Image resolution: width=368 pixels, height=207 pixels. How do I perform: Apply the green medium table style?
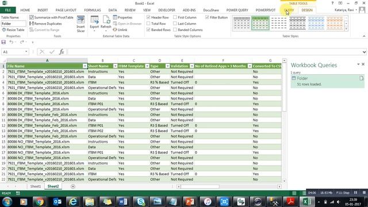[260, 23]
